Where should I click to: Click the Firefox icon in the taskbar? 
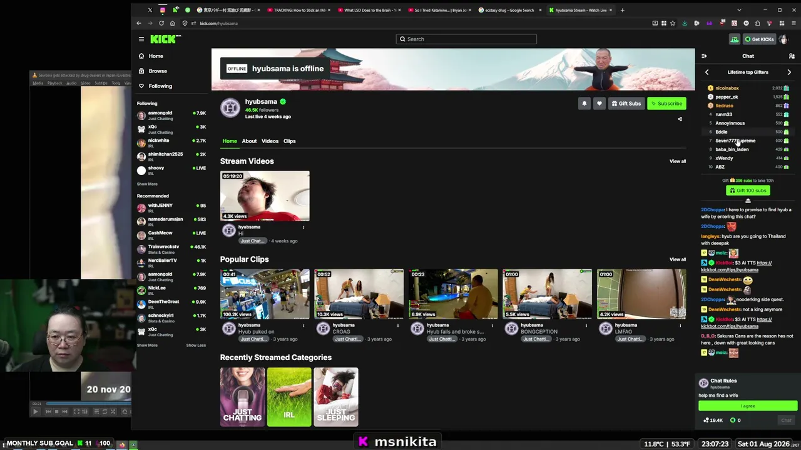pos(122,444)
